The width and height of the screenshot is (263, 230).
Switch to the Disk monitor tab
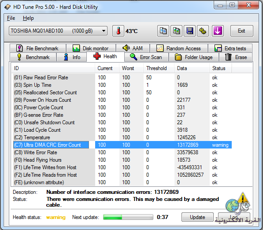tap(91, 48)
